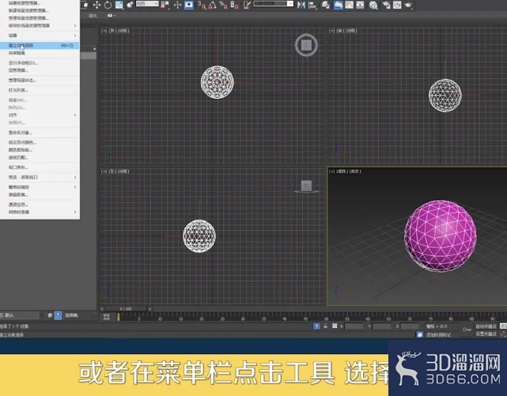Toggle Percent Snap
The width and height of the screenshot is (507, 396).
(x=223, y=5)
